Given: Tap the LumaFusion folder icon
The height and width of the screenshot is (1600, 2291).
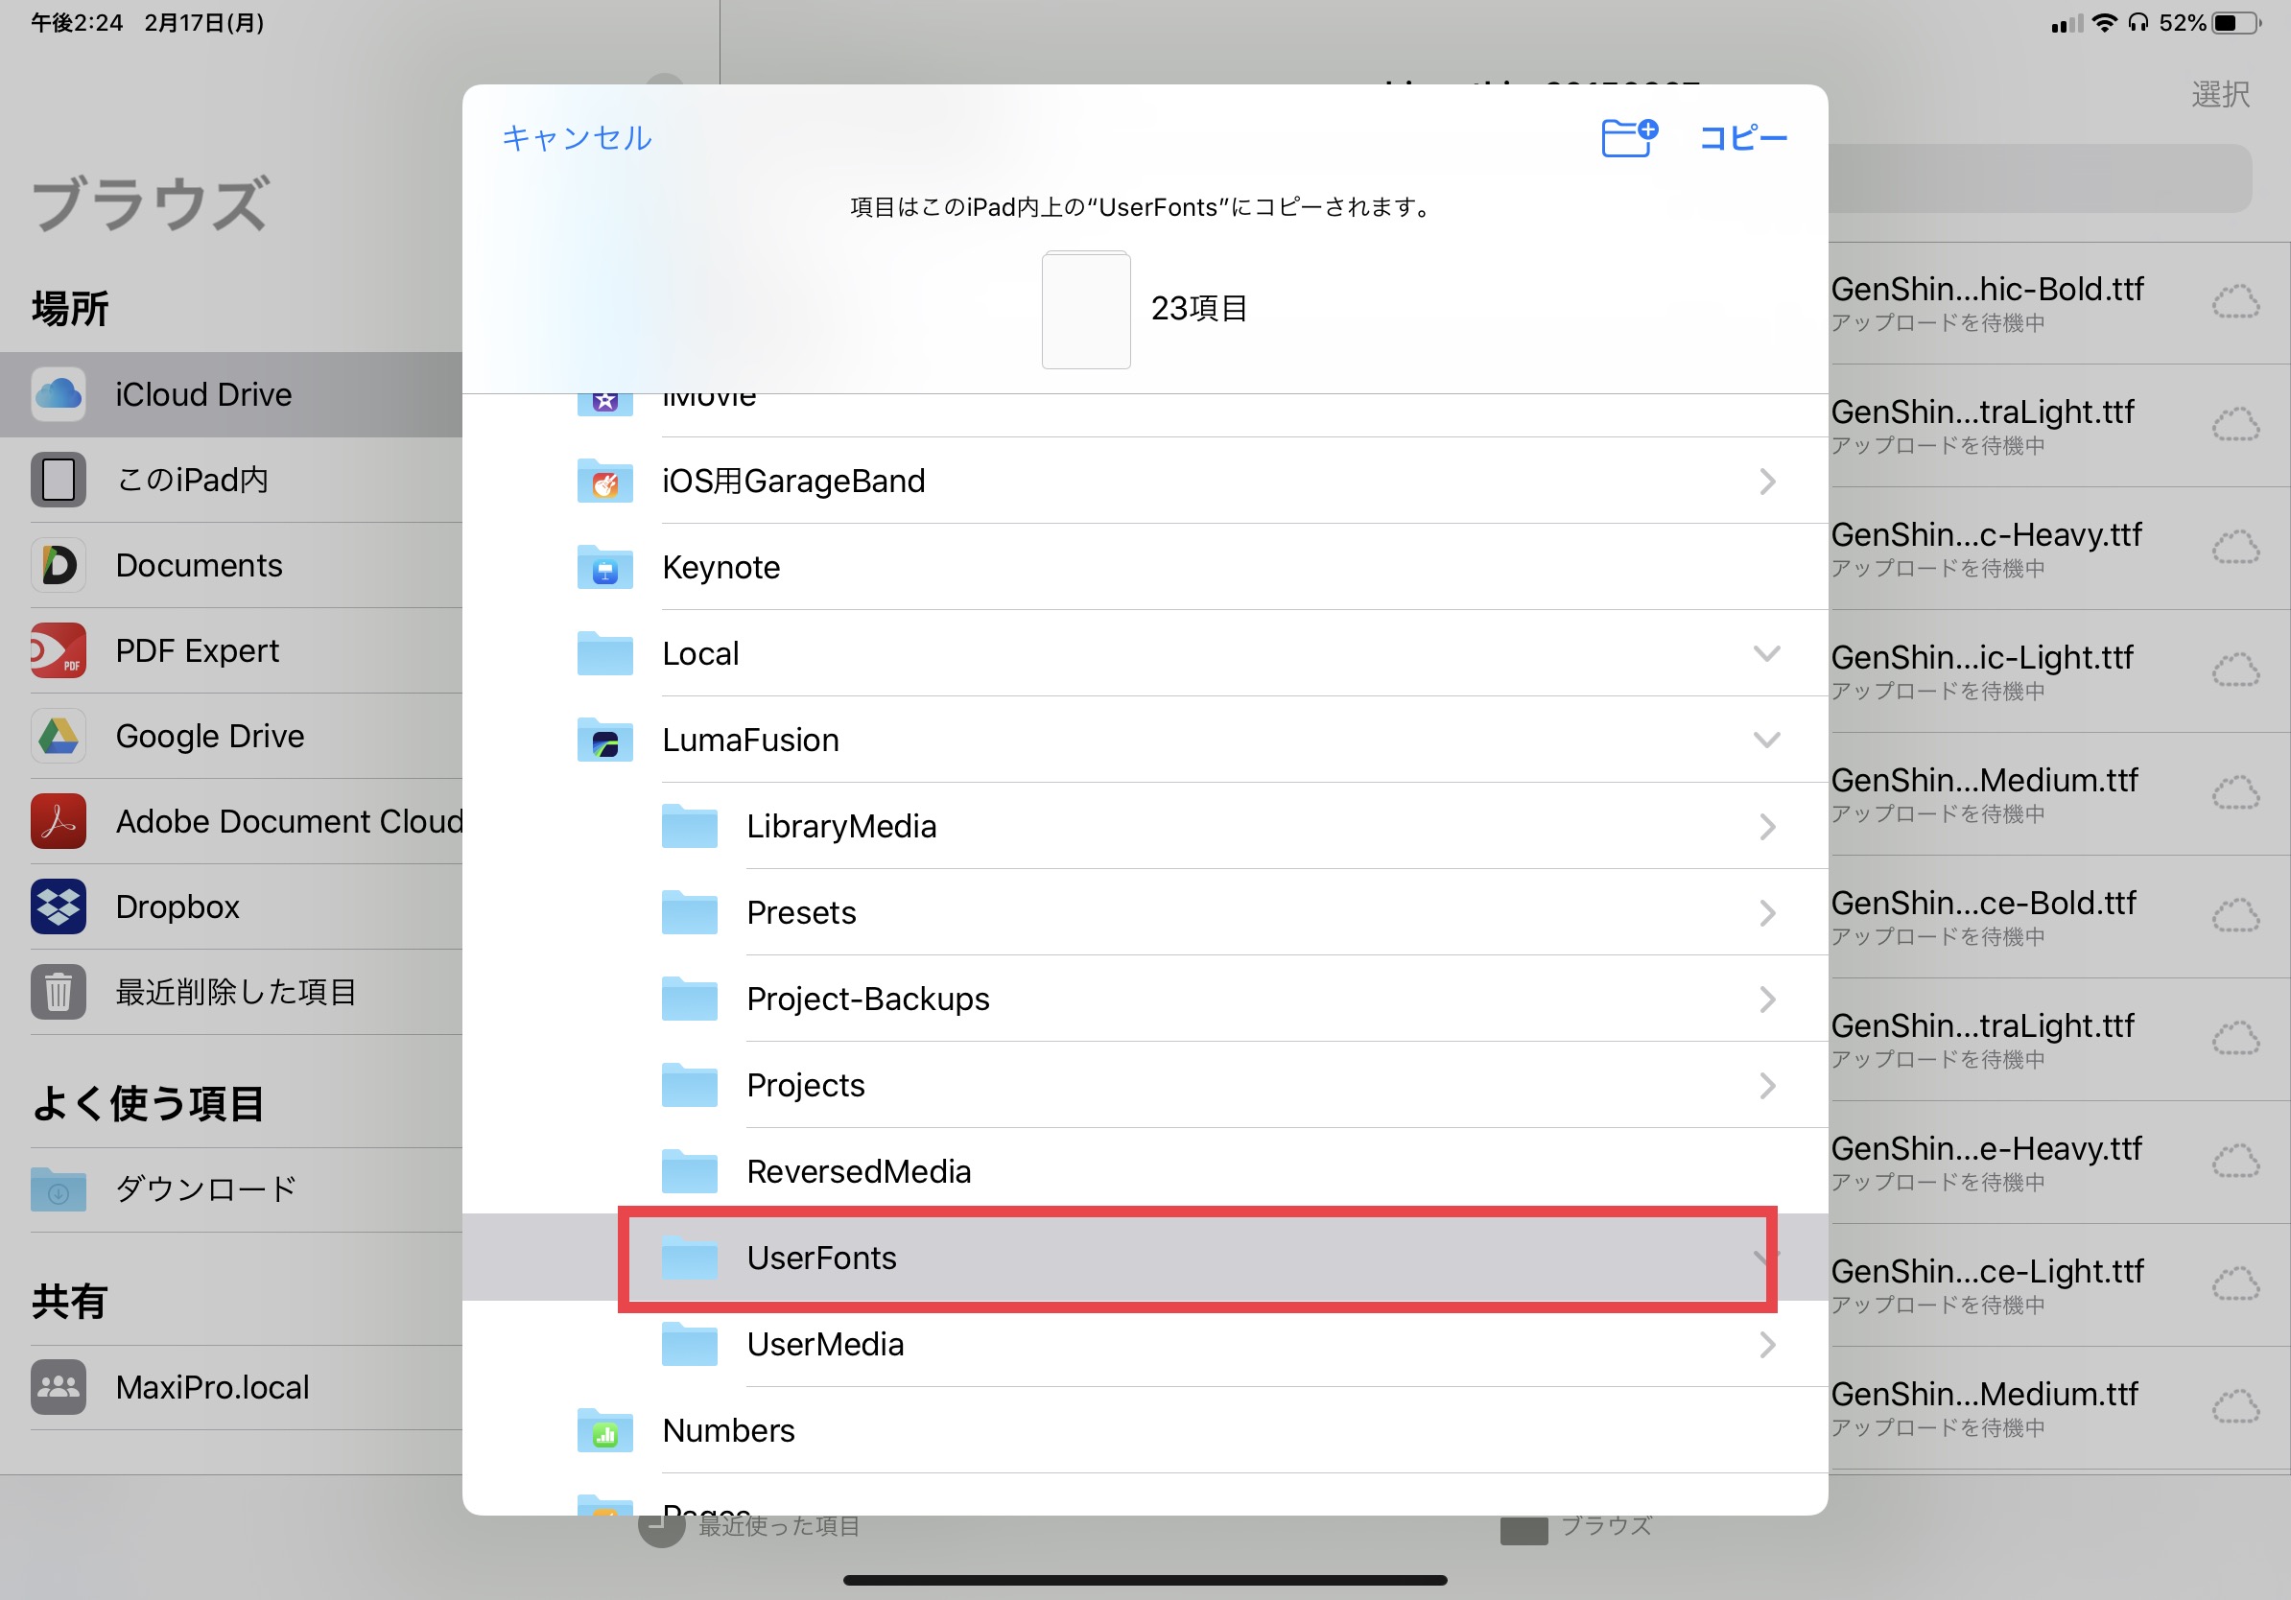Looking at the screenshot, I should (x=604, y=741).
